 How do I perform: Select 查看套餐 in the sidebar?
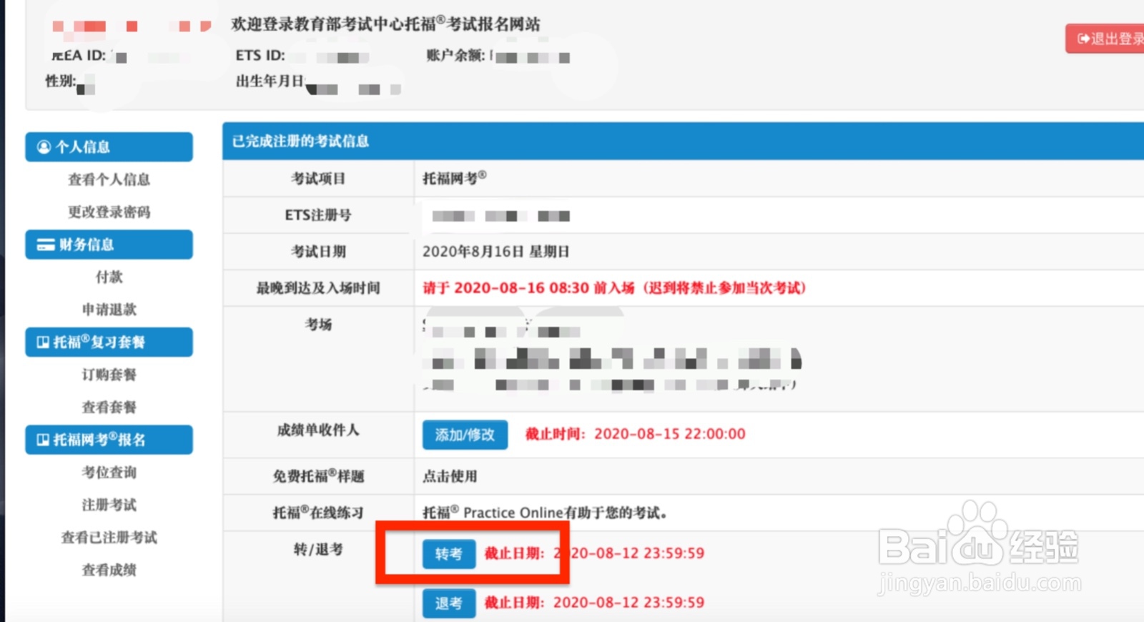point(109,407)
